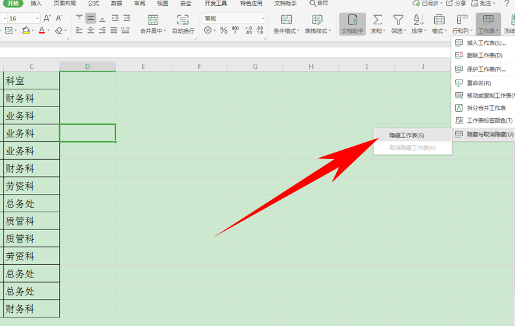The image size is (515, 326).
Task: Click the 求和 sum sigma icon
Action: pos(377,20)
